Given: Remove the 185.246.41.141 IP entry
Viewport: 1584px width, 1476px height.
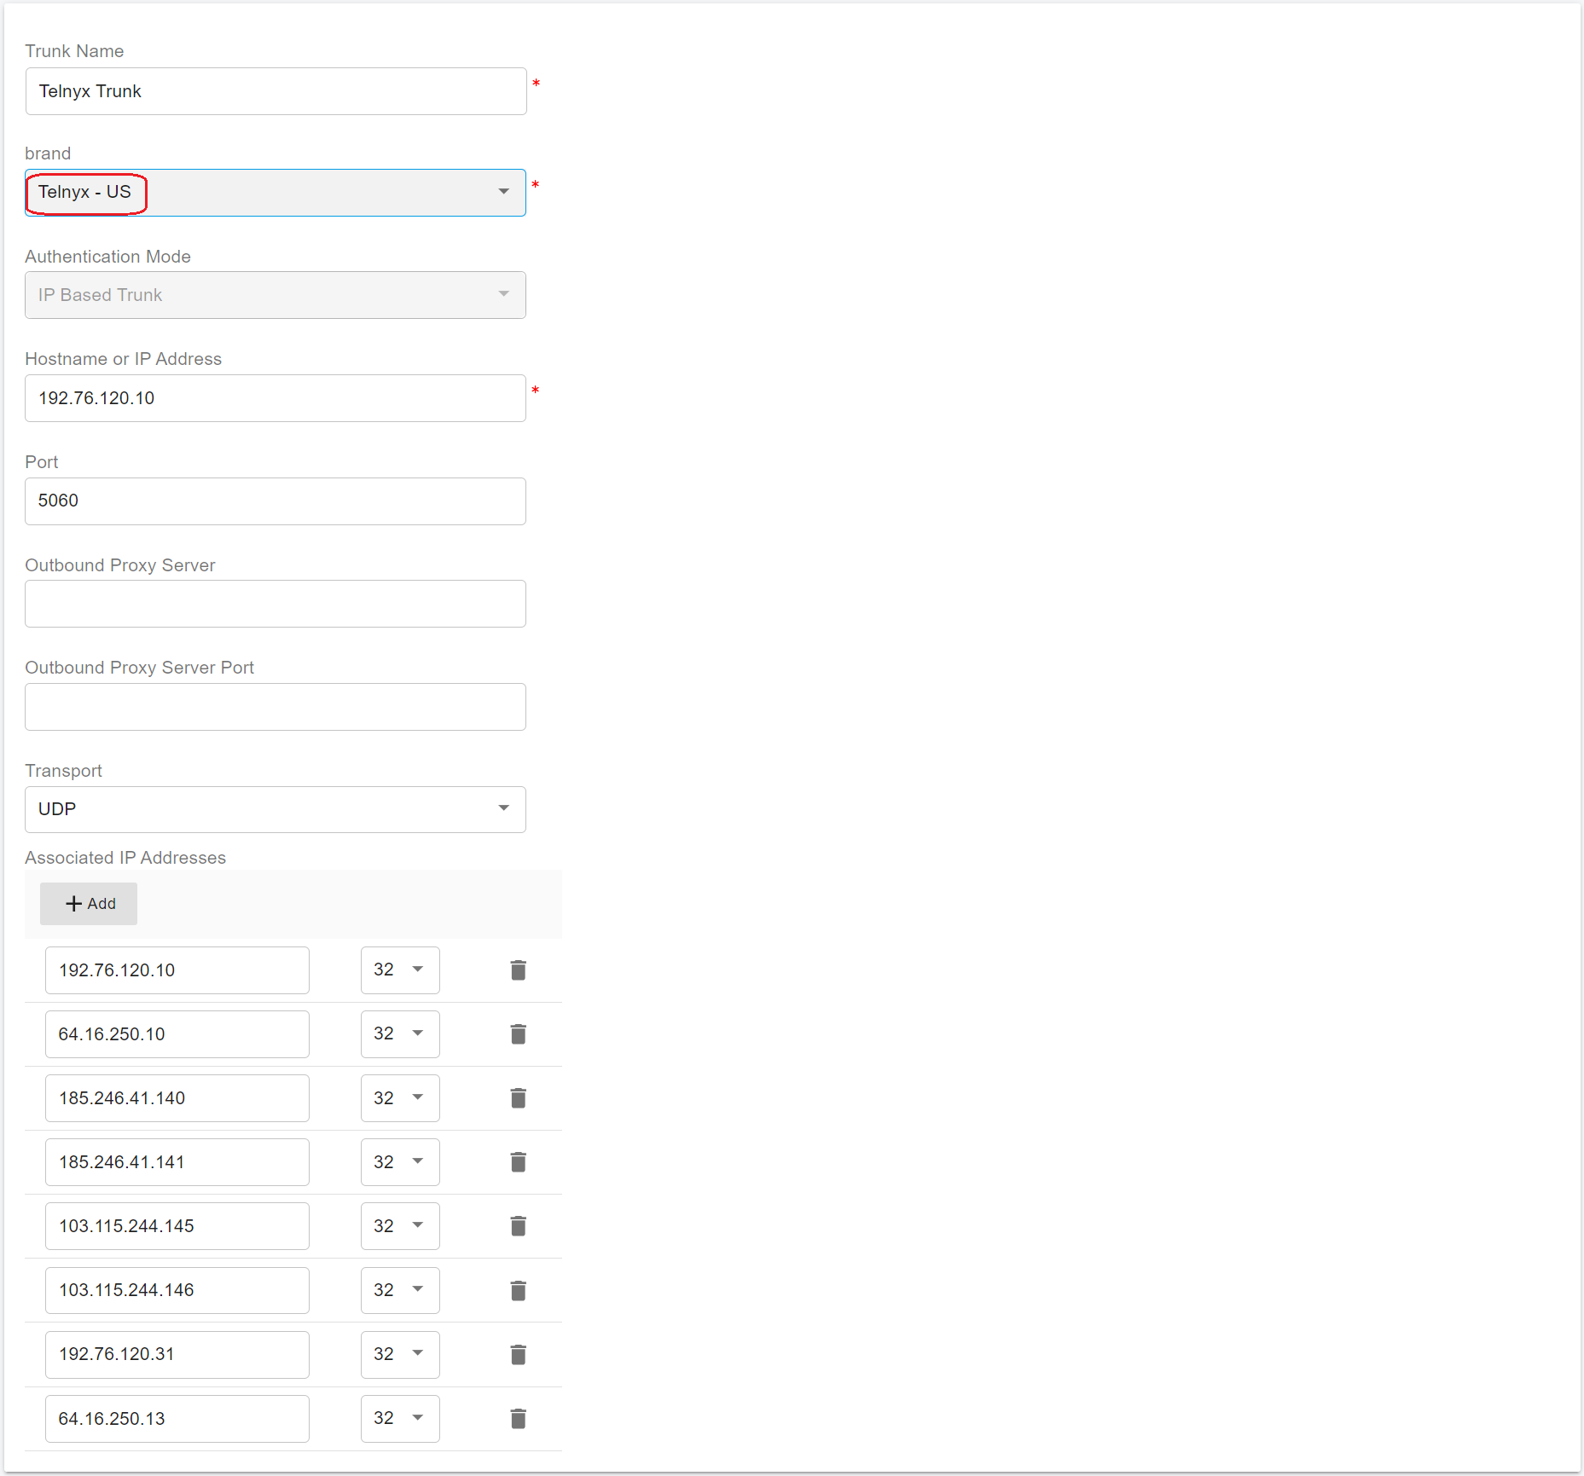Looking at the screenshot, I should click(x=518, y=1162).
